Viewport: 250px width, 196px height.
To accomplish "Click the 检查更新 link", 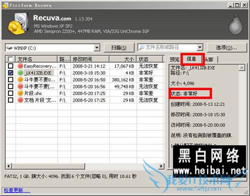I will pos(16,190).
